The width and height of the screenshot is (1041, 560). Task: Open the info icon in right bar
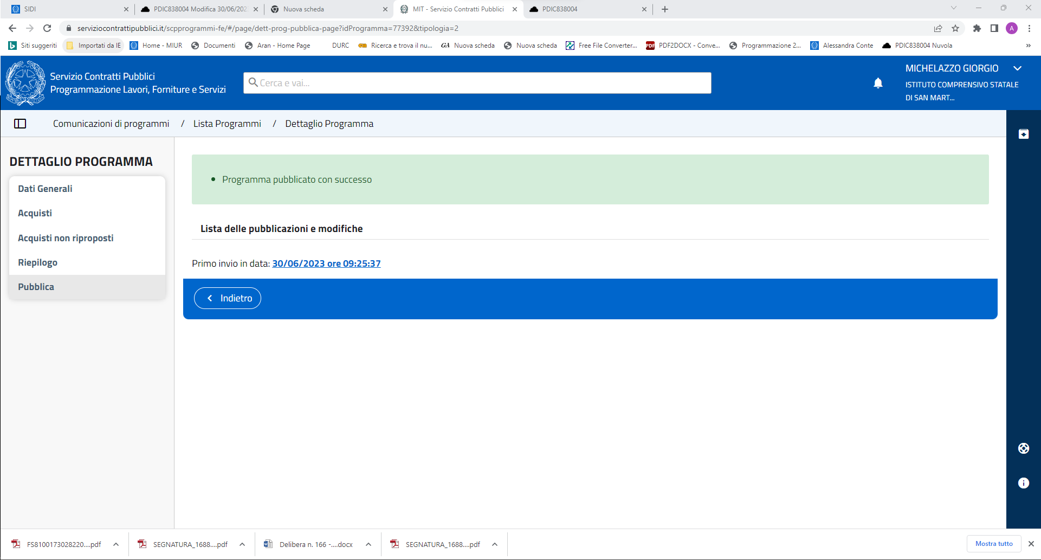(x=1023, y=483)
